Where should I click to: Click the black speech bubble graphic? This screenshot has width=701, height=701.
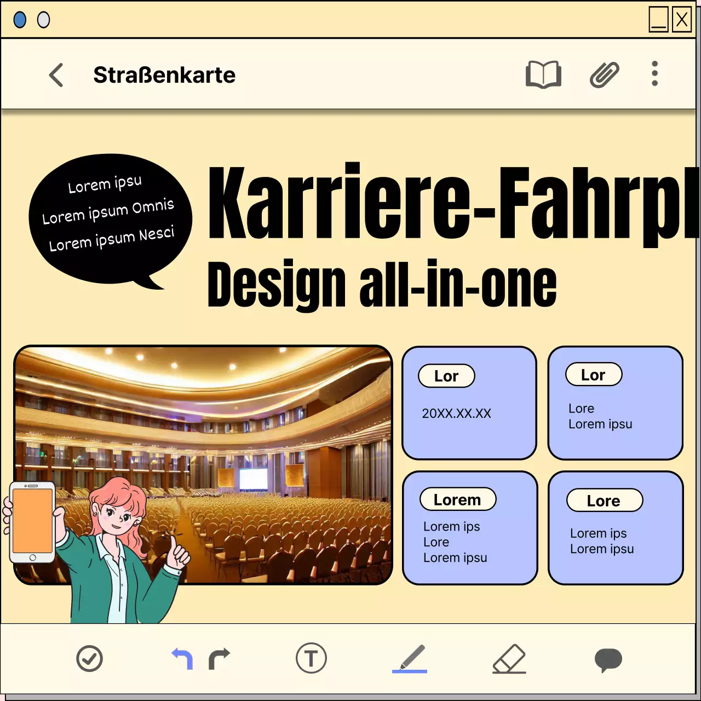tap(110, 214)
